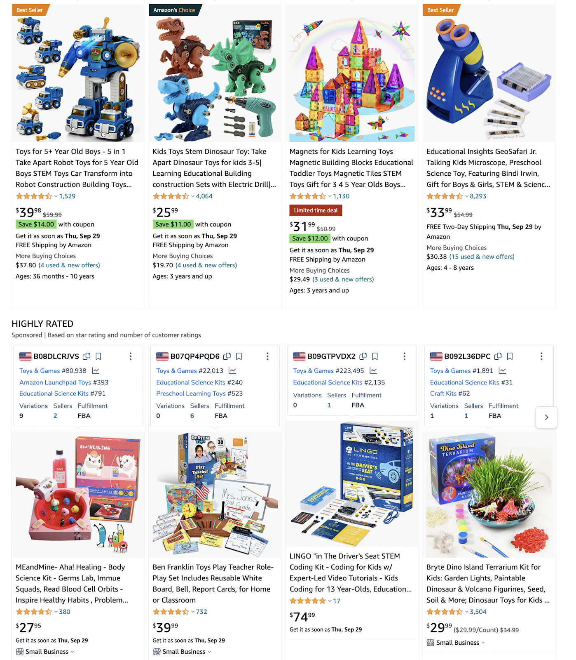The height and width of the screenshot is (660, 576).
Task: Expand rating breakdown arrow next to 4,064
Action: pos(192,196)
